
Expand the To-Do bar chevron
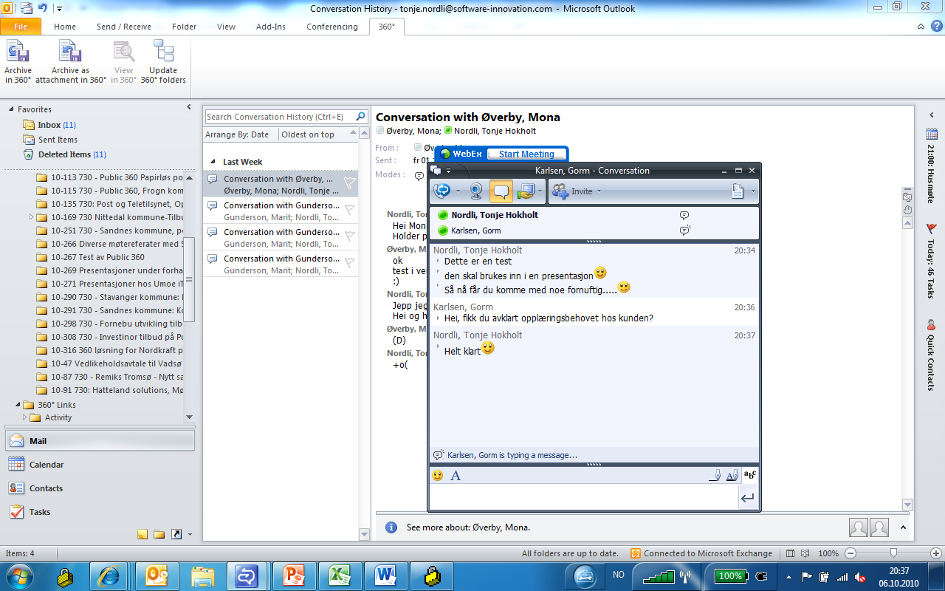tap(931, 115)
